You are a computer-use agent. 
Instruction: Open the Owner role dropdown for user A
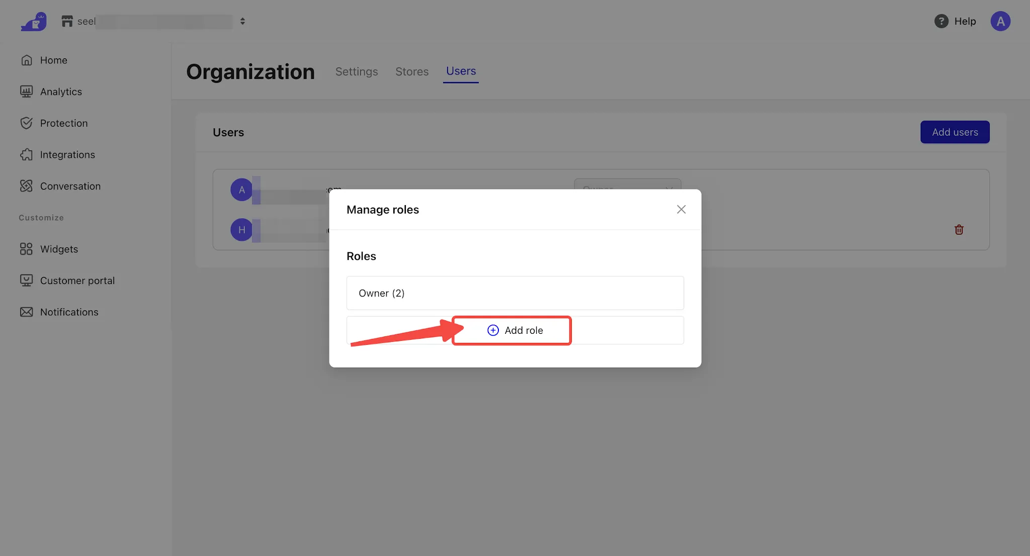click(627, 184)
